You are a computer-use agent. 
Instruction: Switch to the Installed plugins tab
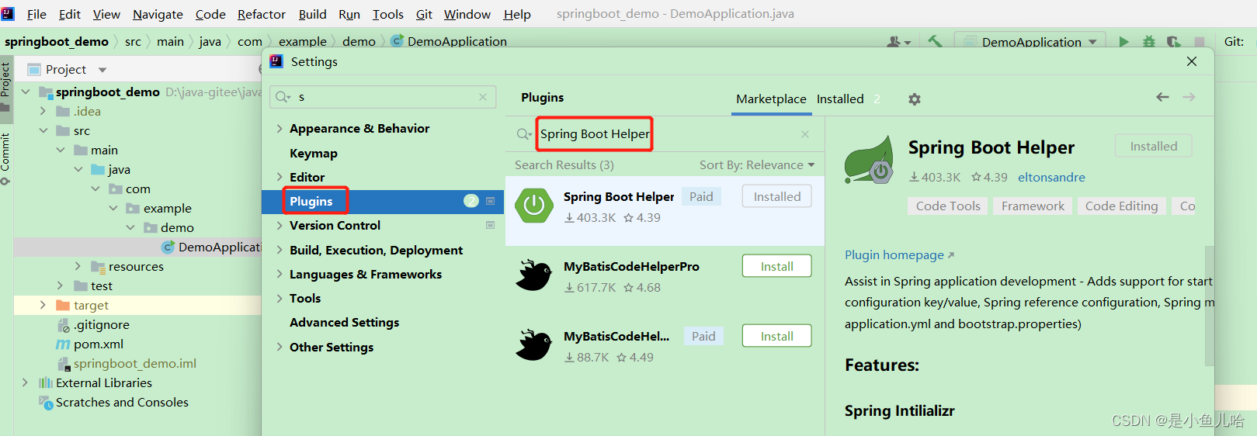point(840,99)
